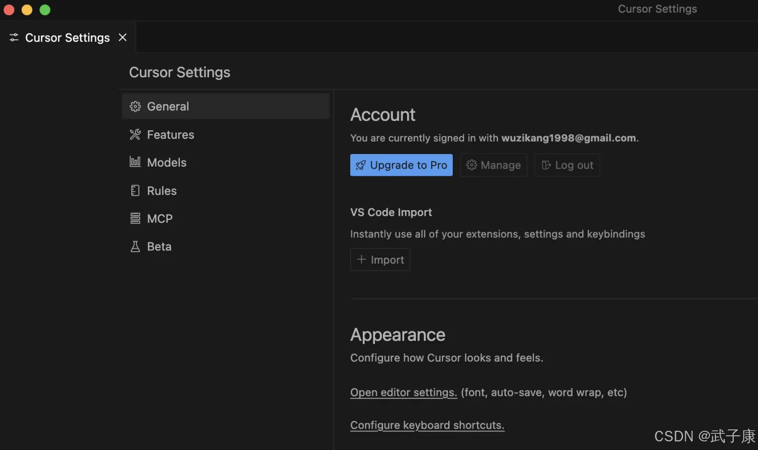Viewport: 758px width, 450px height.
Task: Click the sliders icon on the Cursor Settings tab
Action: (14, 38)
